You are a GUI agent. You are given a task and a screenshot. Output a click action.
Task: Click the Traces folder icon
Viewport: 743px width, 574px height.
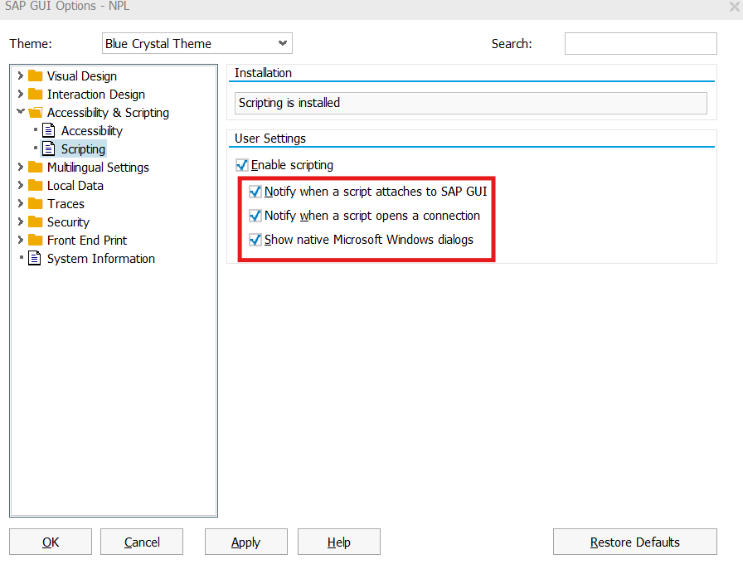click(35, 203)
